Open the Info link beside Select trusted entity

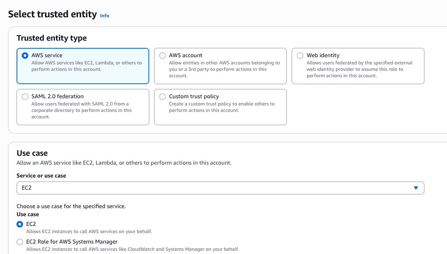click(104, 16)
